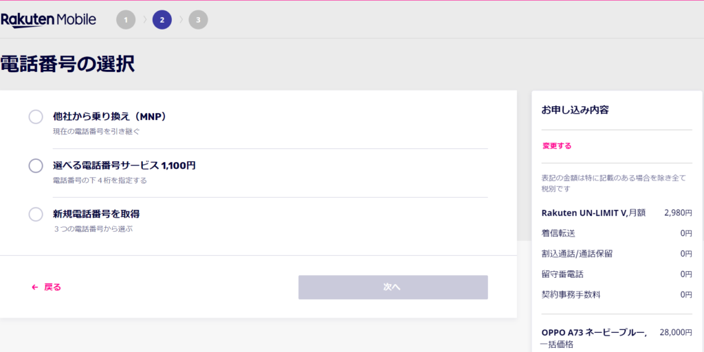The width and height of the screenshot is (704, 352).
Task: Click the Rakuten UN-LIMIT V plan line
Action: coord(617,213)
